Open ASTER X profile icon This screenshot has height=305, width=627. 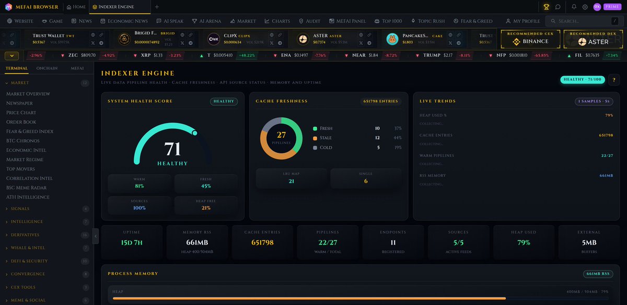(360, 43)
